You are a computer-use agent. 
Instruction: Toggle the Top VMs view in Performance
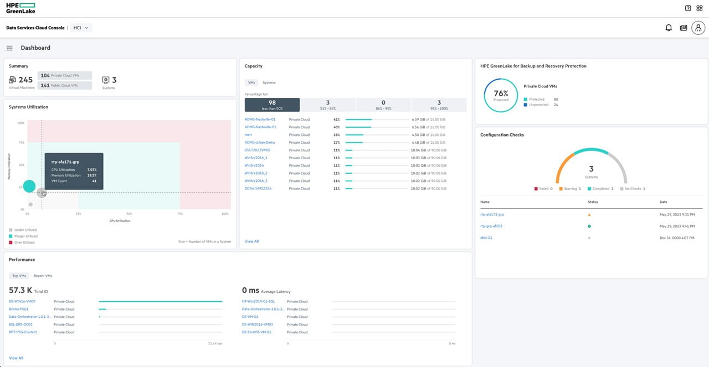point(19,275)
